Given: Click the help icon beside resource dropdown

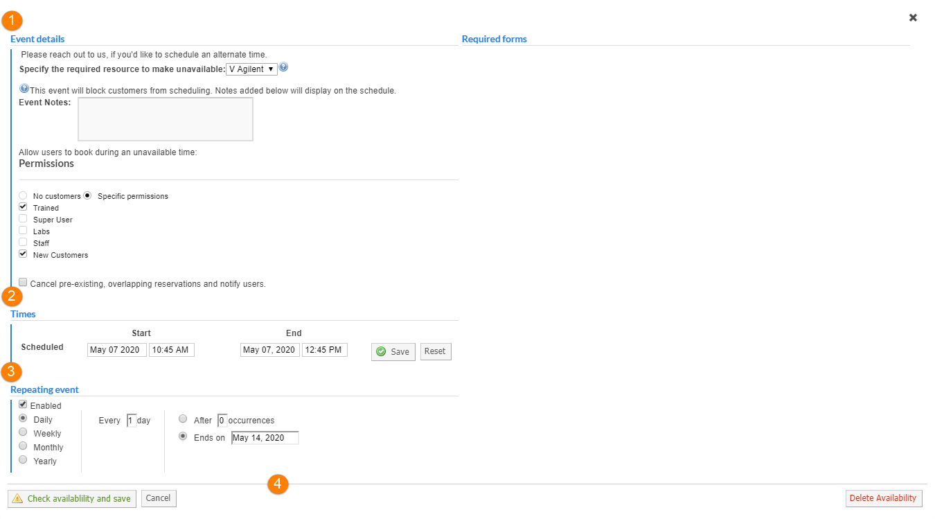Looking at the screenshot, I should click(283, 68).
